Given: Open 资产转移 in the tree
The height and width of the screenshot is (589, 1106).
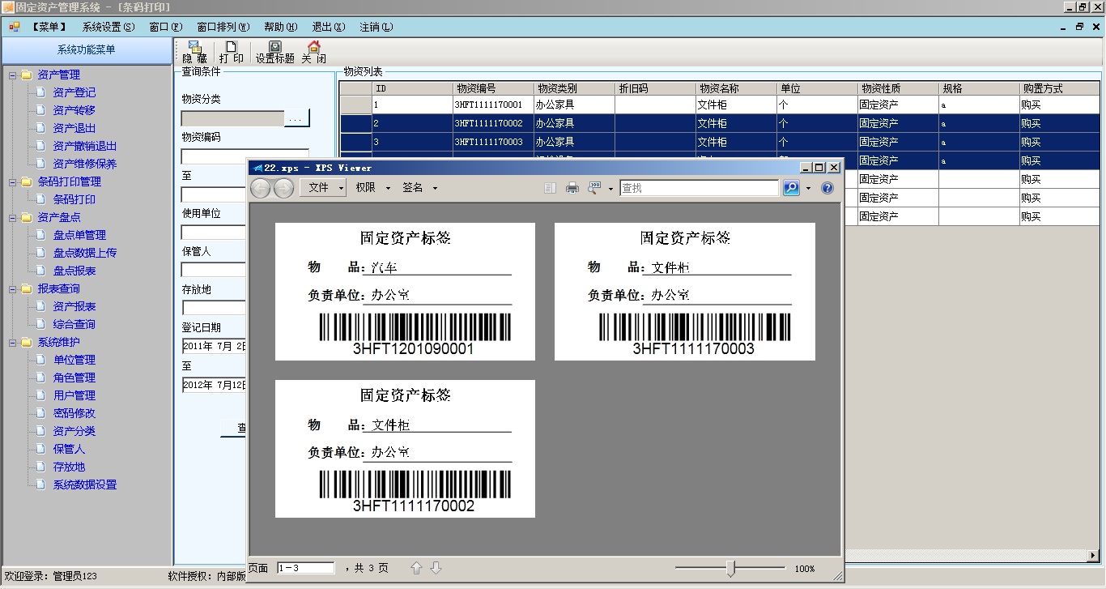Looking at the screenshot, I should [x=74, y=110].
